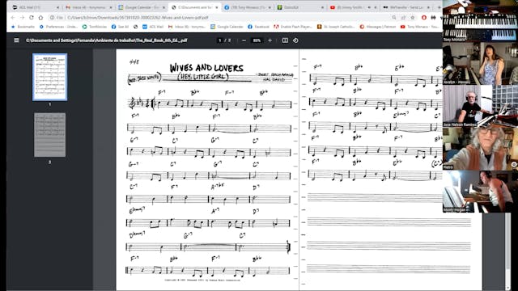518x291 pixels.
Task: Open the AOL Mail bookmark
Action: pyautogui.click(x=153, y=27)
